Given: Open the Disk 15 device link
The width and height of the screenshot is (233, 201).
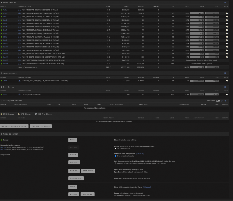Looking at the screenshot, I should (x=5, y=60).
